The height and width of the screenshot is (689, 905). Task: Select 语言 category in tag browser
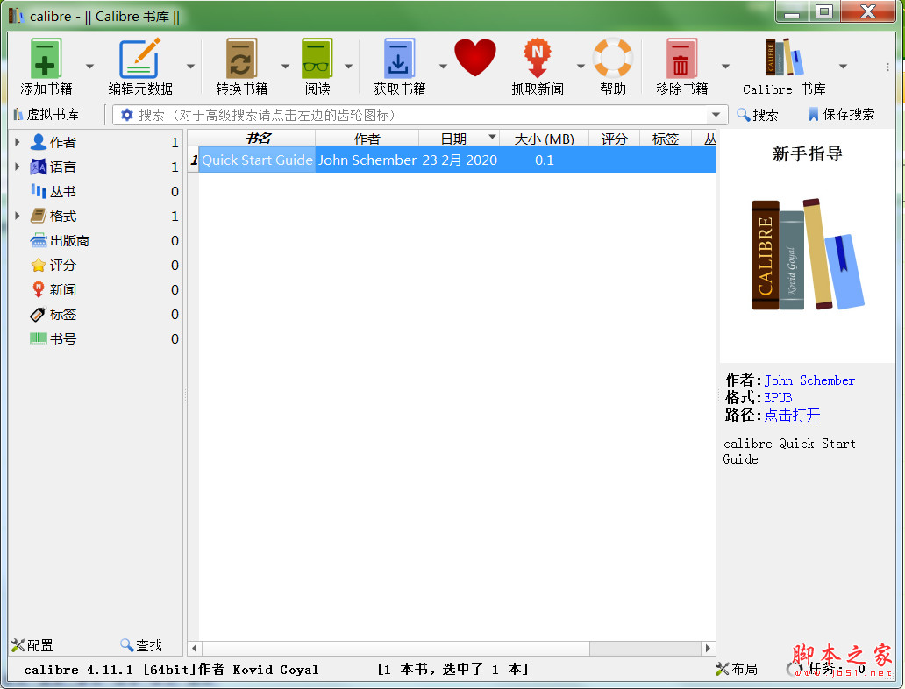pyautogui.click(x=62, y=167)
